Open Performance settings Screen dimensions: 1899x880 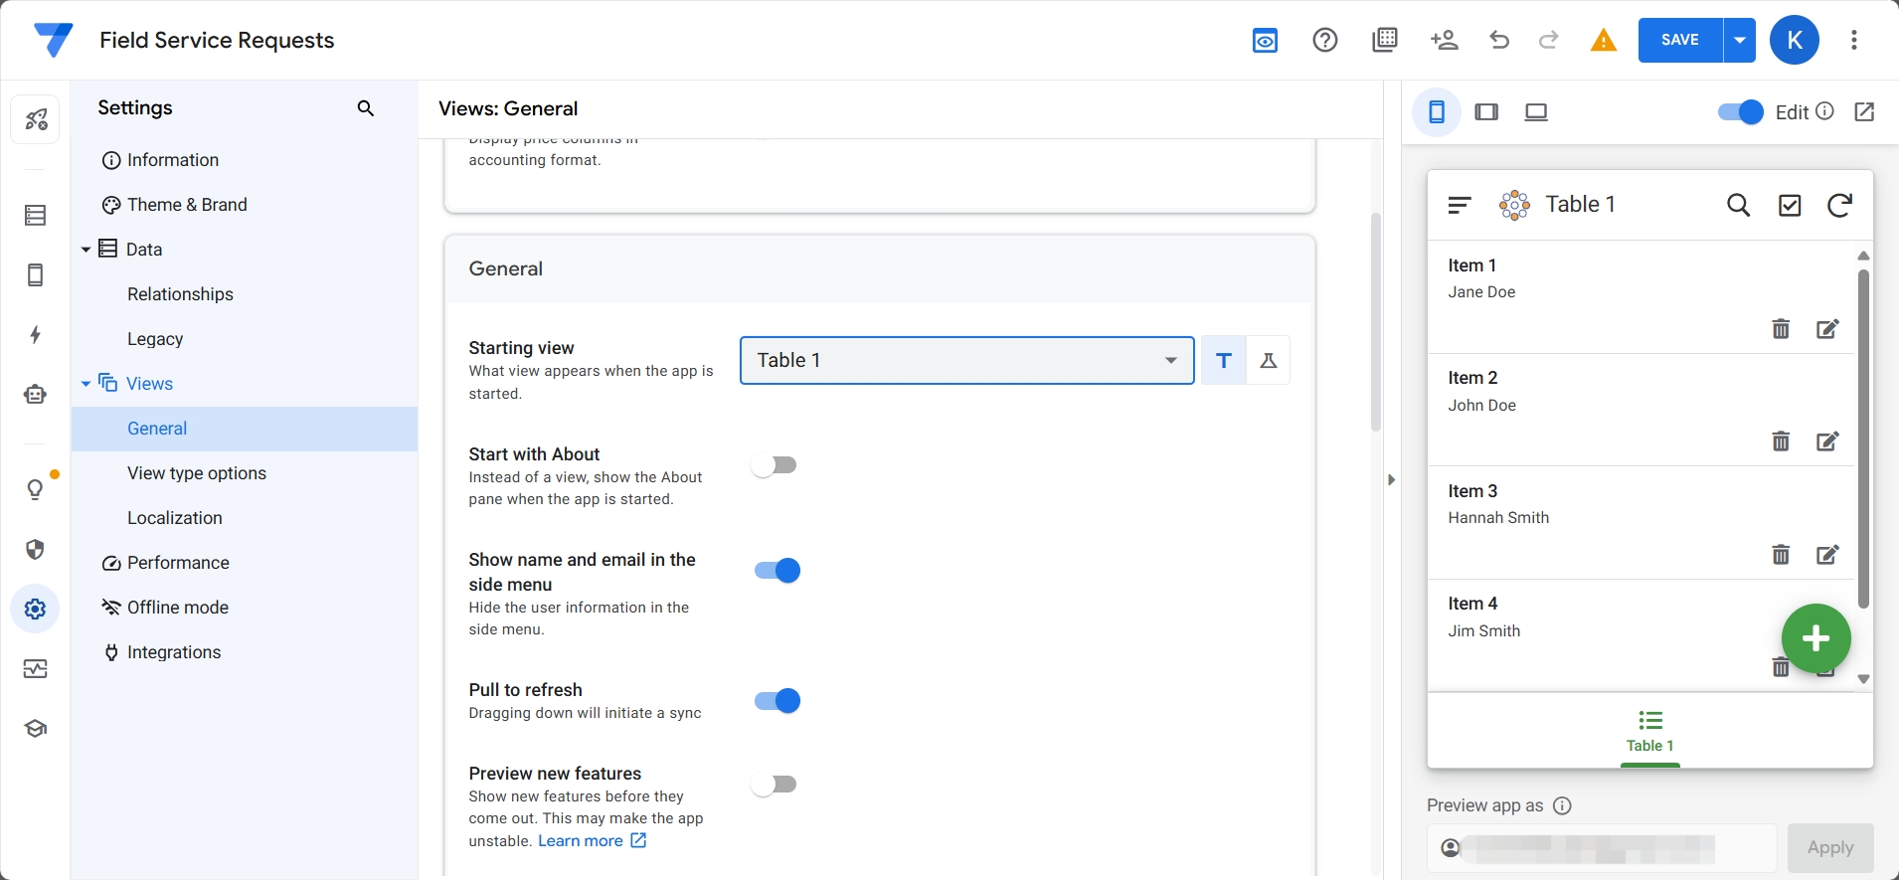tap(245, 563)
